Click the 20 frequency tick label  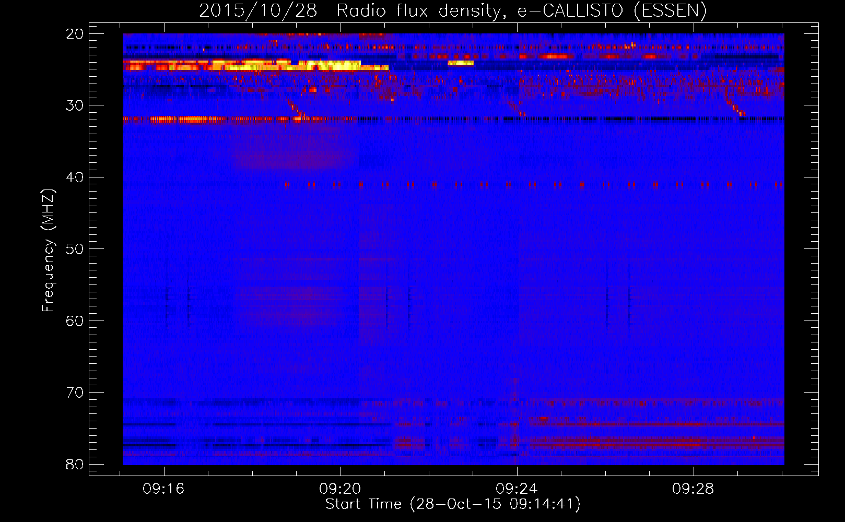[75, 34]
